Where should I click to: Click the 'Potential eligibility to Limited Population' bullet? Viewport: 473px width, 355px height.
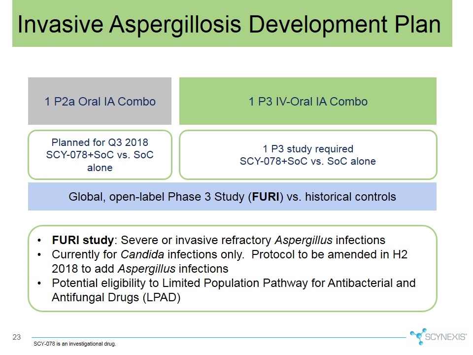(x=234, y=290)
